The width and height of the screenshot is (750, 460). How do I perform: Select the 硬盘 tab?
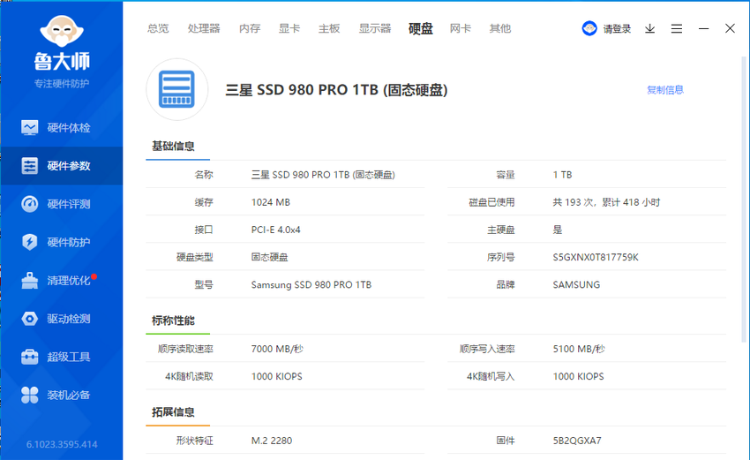point(420,29)
